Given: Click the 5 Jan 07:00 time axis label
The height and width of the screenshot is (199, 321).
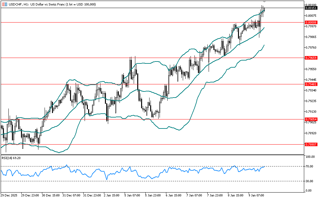Looking at the screenshot, I should [132, 195].
